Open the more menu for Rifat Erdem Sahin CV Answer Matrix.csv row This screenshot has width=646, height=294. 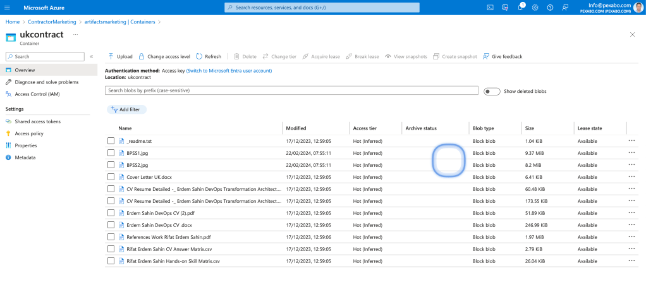(x=631, y=248)
